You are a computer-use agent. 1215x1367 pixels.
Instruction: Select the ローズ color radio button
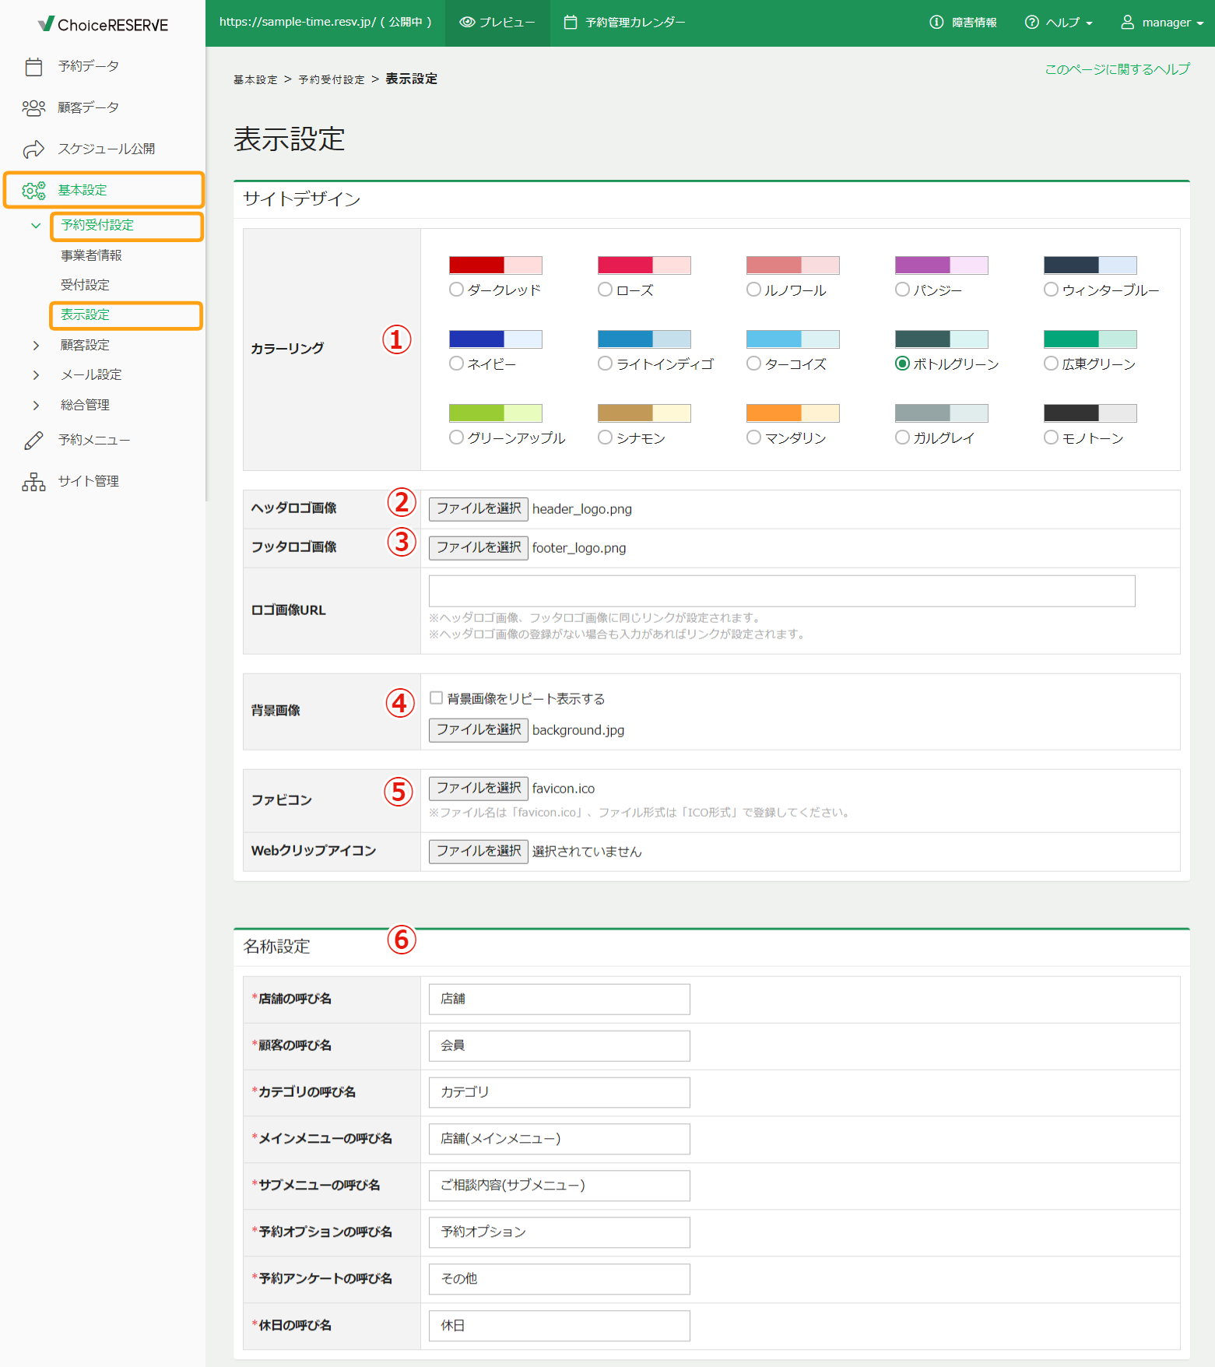(x=606, y=290)
